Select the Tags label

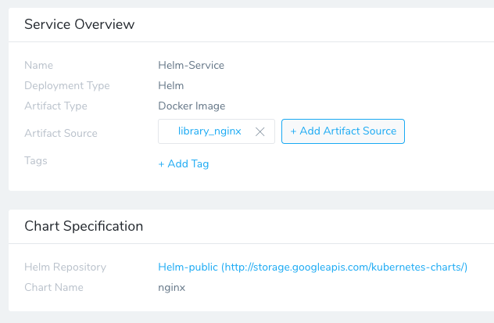pos(36,160)
